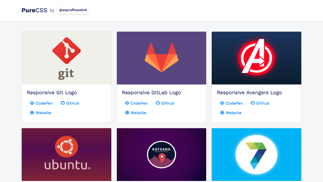Click the CodePen icon under Git Logo

[x=32, y=103]
